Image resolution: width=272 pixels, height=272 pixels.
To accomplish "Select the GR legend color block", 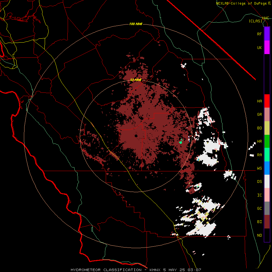I will click(267, 115).
